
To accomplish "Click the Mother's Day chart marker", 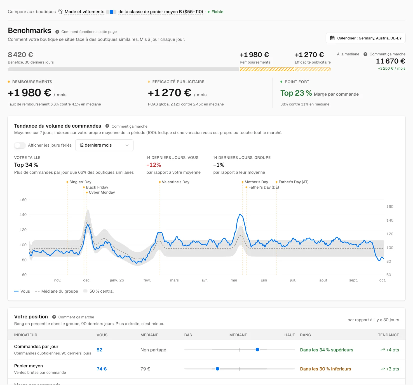I will click(x=243, y=182).
